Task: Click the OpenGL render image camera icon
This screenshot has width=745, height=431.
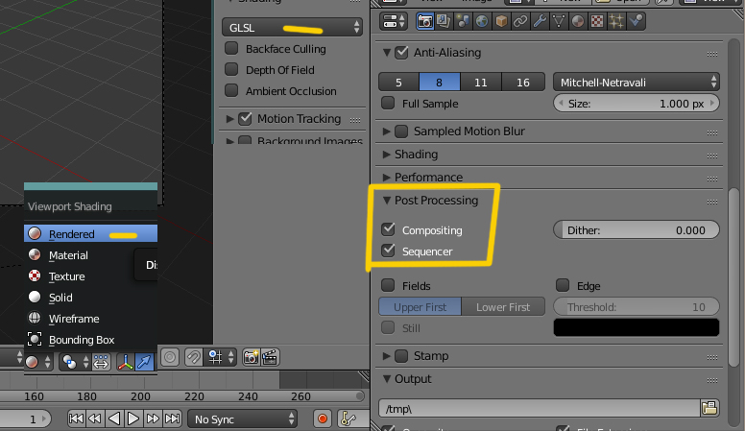Action: click(x=251, y=357)
